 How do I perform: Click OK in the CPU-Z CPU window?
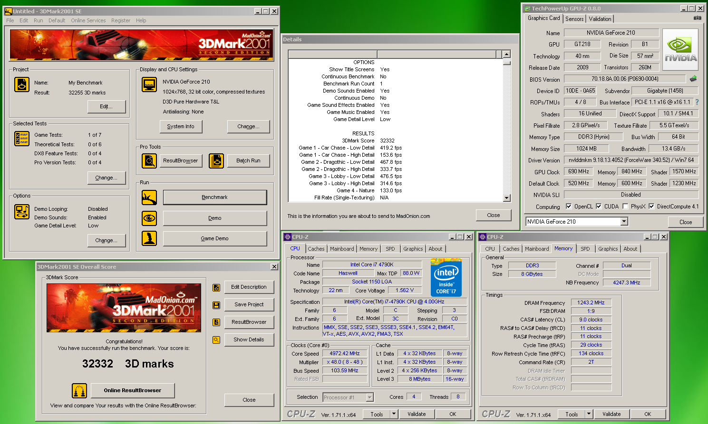click(453, 414)
